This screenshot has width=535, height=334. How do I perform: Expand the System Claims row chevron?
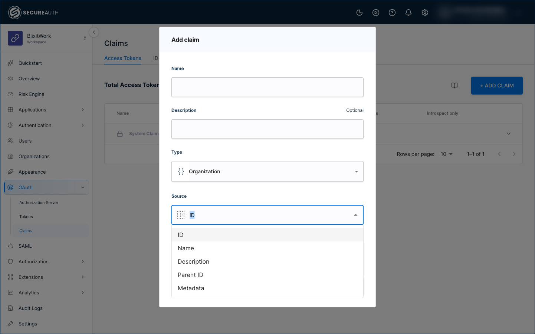tap(509, 134)
